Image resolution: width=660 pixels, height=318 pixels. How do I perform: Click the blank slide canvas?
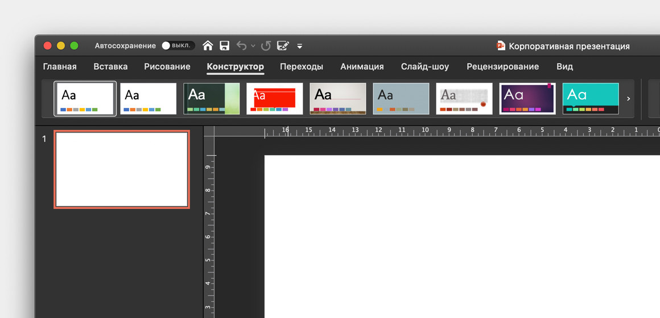point(462,236)
